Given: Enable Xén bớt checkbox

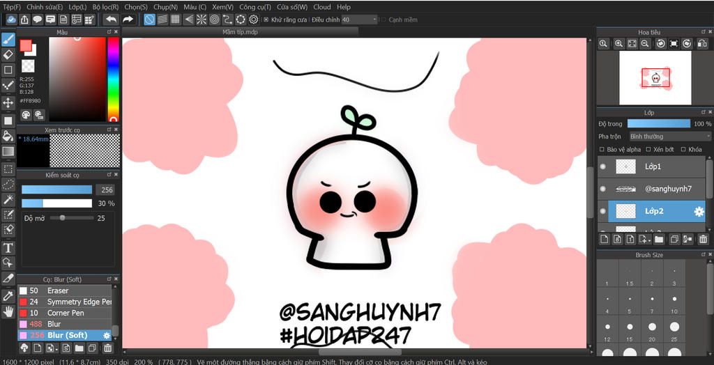Looking at the screenshot, I should [x=648, y=149].
